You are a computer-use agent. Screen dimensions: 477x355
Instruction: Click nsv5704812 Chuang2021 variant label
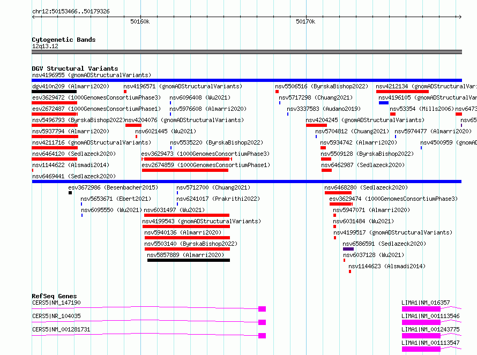pos(352,131)
